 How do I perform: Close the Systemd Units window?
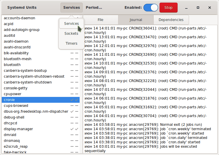click(x=209, y=8)
